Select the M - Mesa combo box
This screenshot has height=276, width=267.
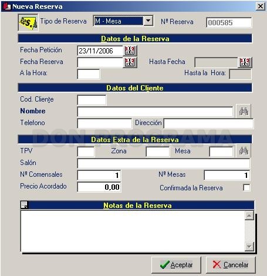point(123,21)
